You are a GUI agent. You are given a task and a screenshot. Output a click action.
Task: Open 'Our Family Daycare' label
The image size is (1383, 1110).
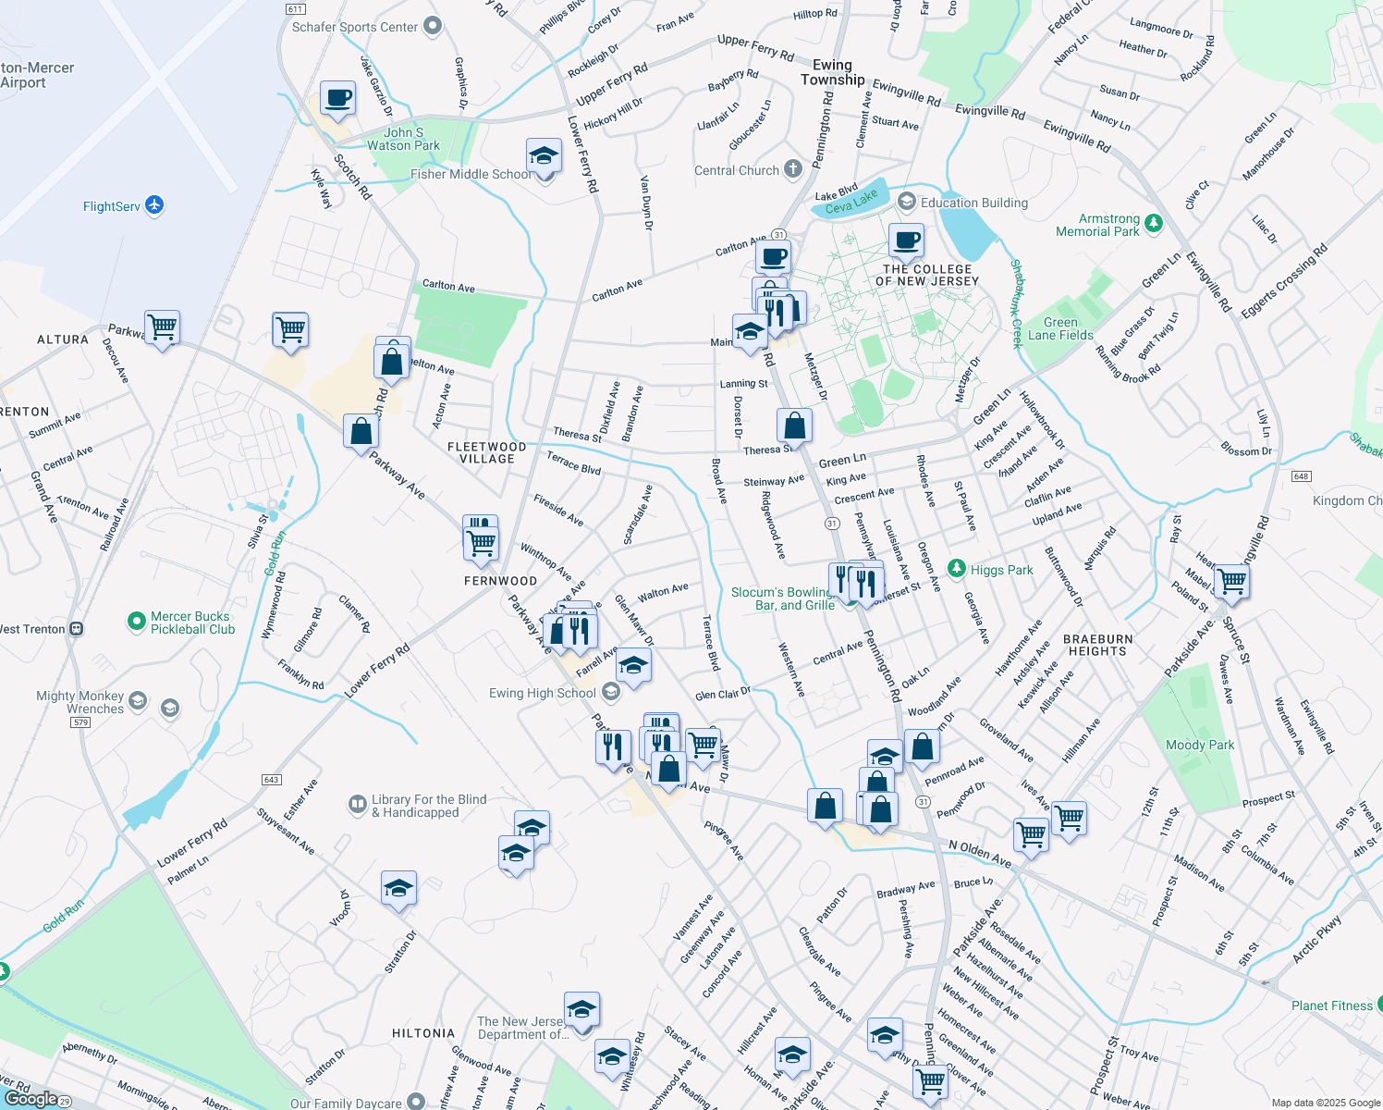click(x=346, y=1103)
